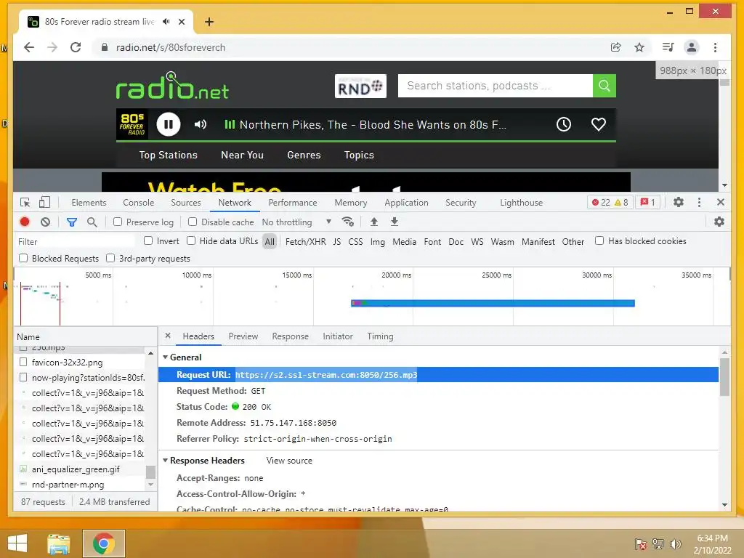
Task: Check the Invert filter checkbox
Action: (x=148, y=240)
